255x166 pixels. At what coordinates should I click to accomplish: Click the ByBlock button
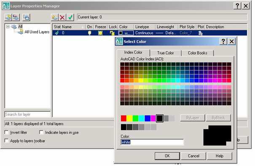click(x=218, y=118)
